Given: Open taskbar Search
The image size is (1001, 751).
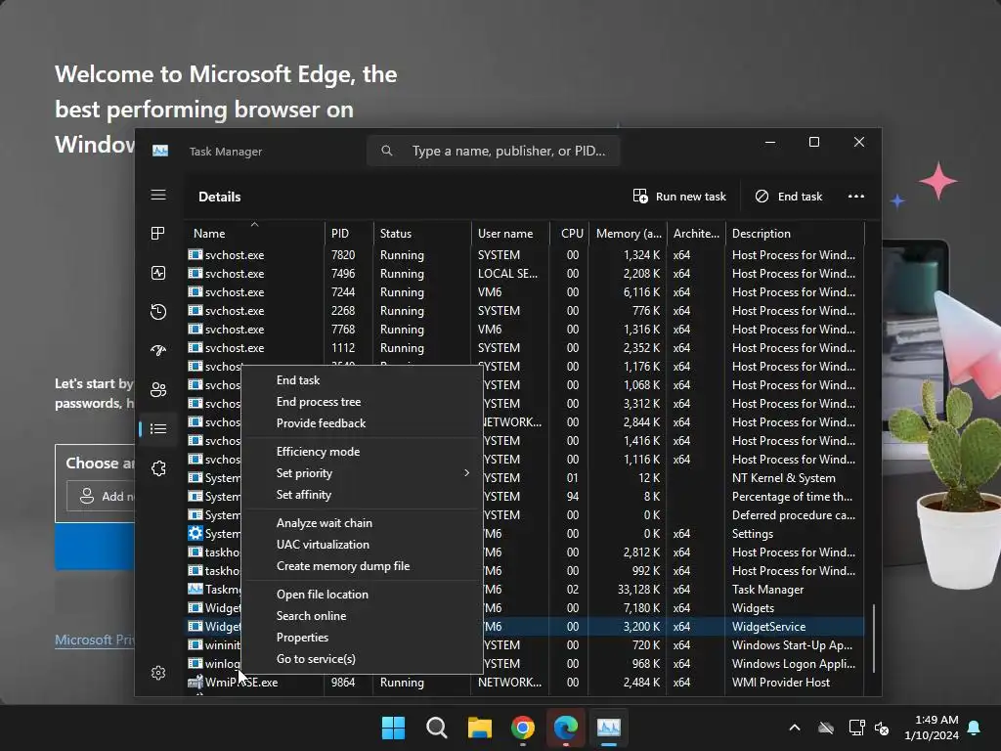Looking at the screenshot, I should point(437,728).
